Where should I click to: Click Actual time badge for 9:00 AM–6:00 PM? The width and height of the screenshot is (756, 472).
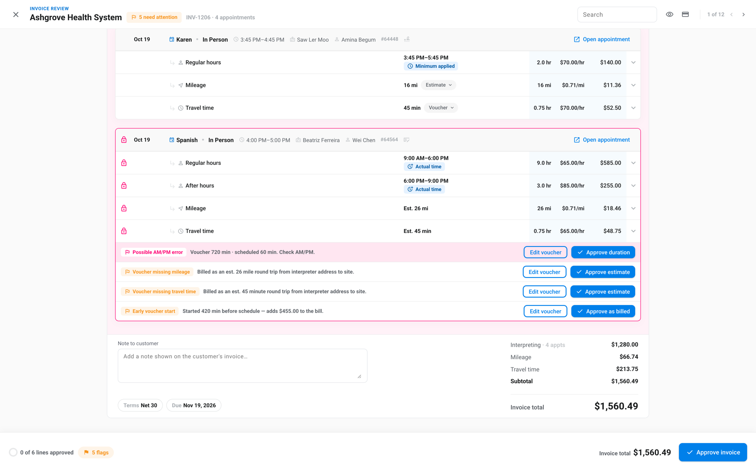pyautogui.click(x=424, y=167)
